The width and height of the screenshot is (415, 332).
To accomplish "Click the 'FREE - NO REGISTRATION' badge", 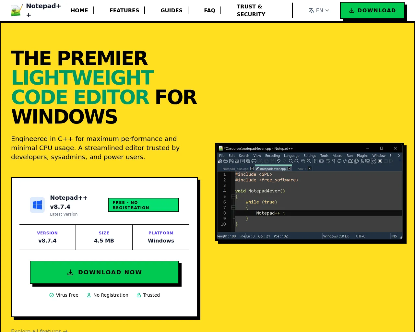I will tap(143, 205).
